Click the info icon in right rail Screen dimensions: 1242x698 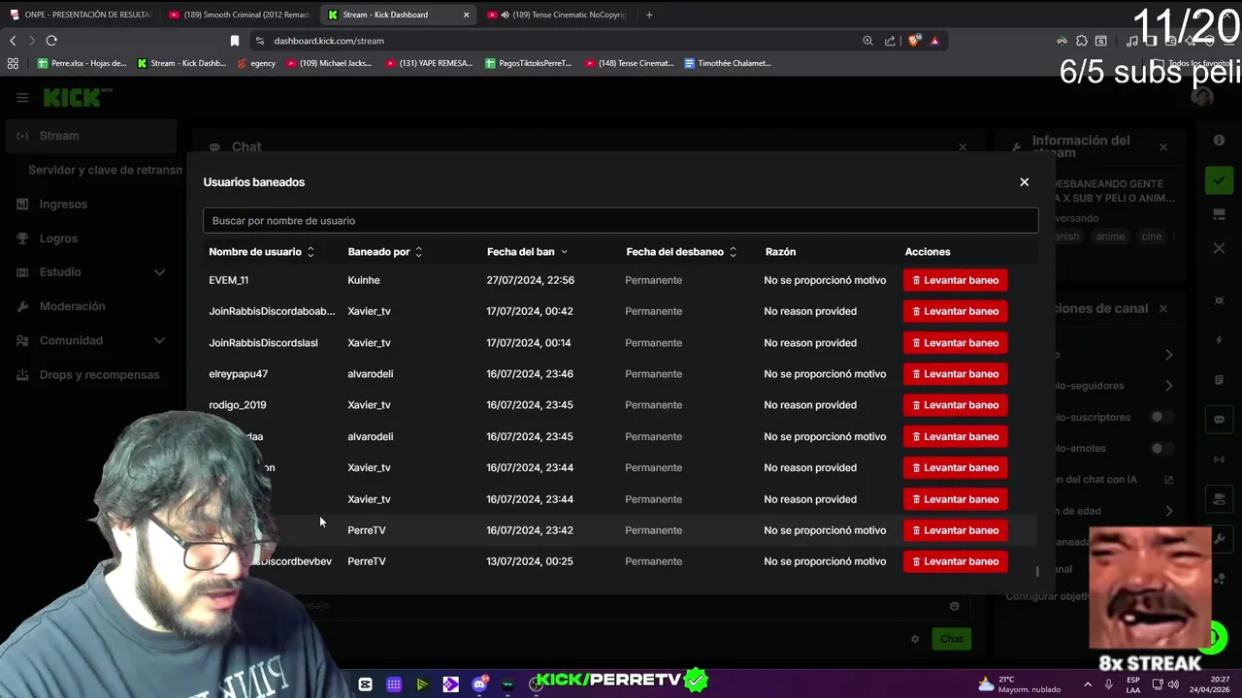[1220, 141]
